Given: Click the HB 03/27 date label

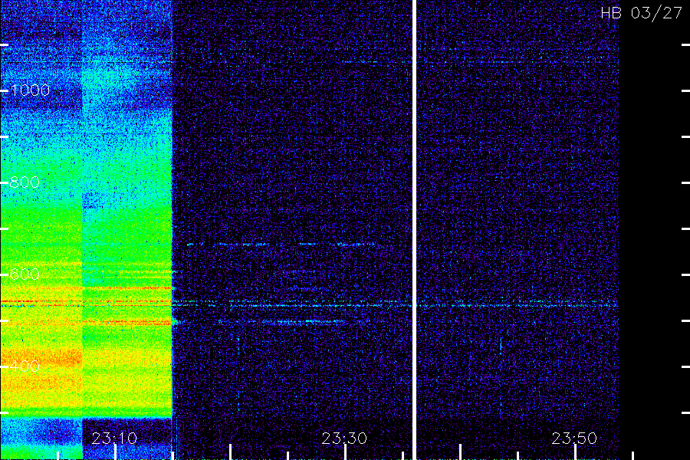Looking at the screenshot, I should (642, 13).
